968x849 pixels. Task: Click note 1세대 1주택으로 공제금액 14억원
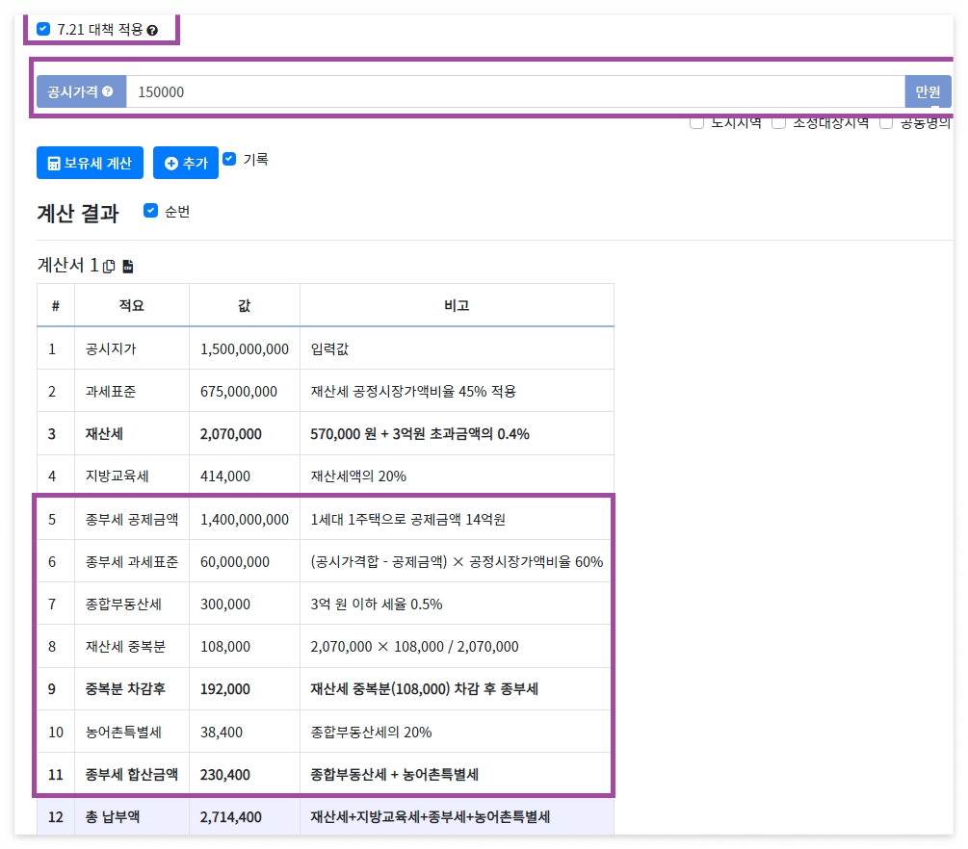[x=408, y=520]
